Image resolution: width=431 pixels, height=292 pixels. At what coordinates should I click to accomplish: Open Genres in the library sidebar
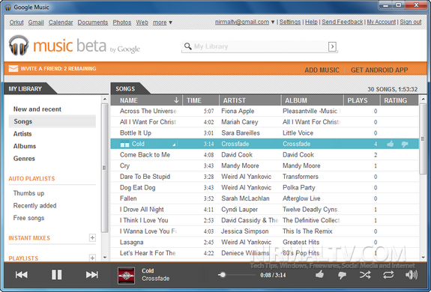tap(24, 158)
